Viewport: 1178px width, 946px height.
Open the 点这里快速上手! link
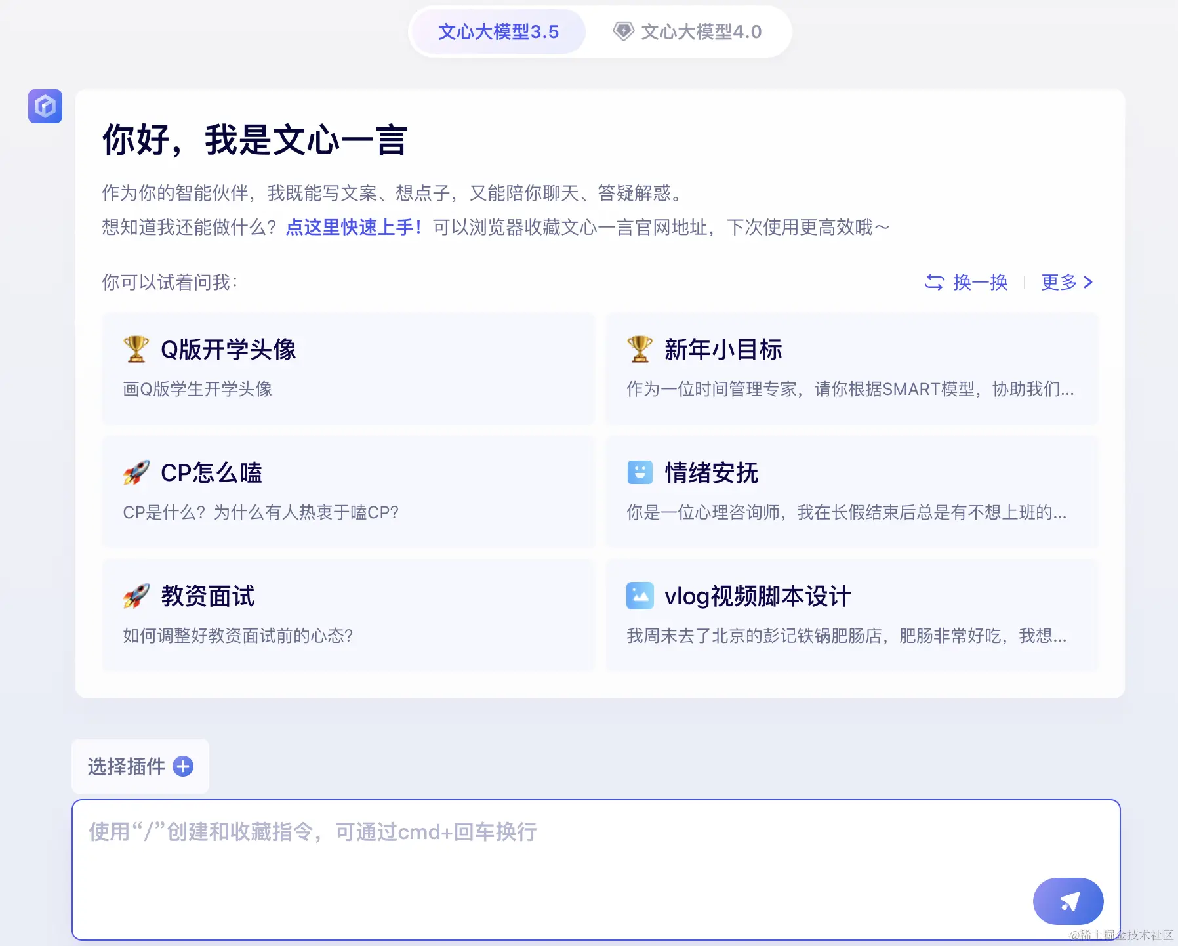(x=354, y=228)
